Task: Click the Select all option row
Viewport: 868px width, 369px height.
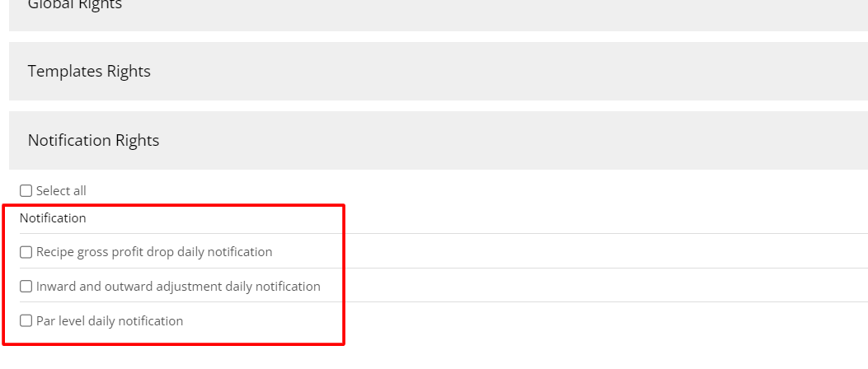Action: tap(247, 191)
